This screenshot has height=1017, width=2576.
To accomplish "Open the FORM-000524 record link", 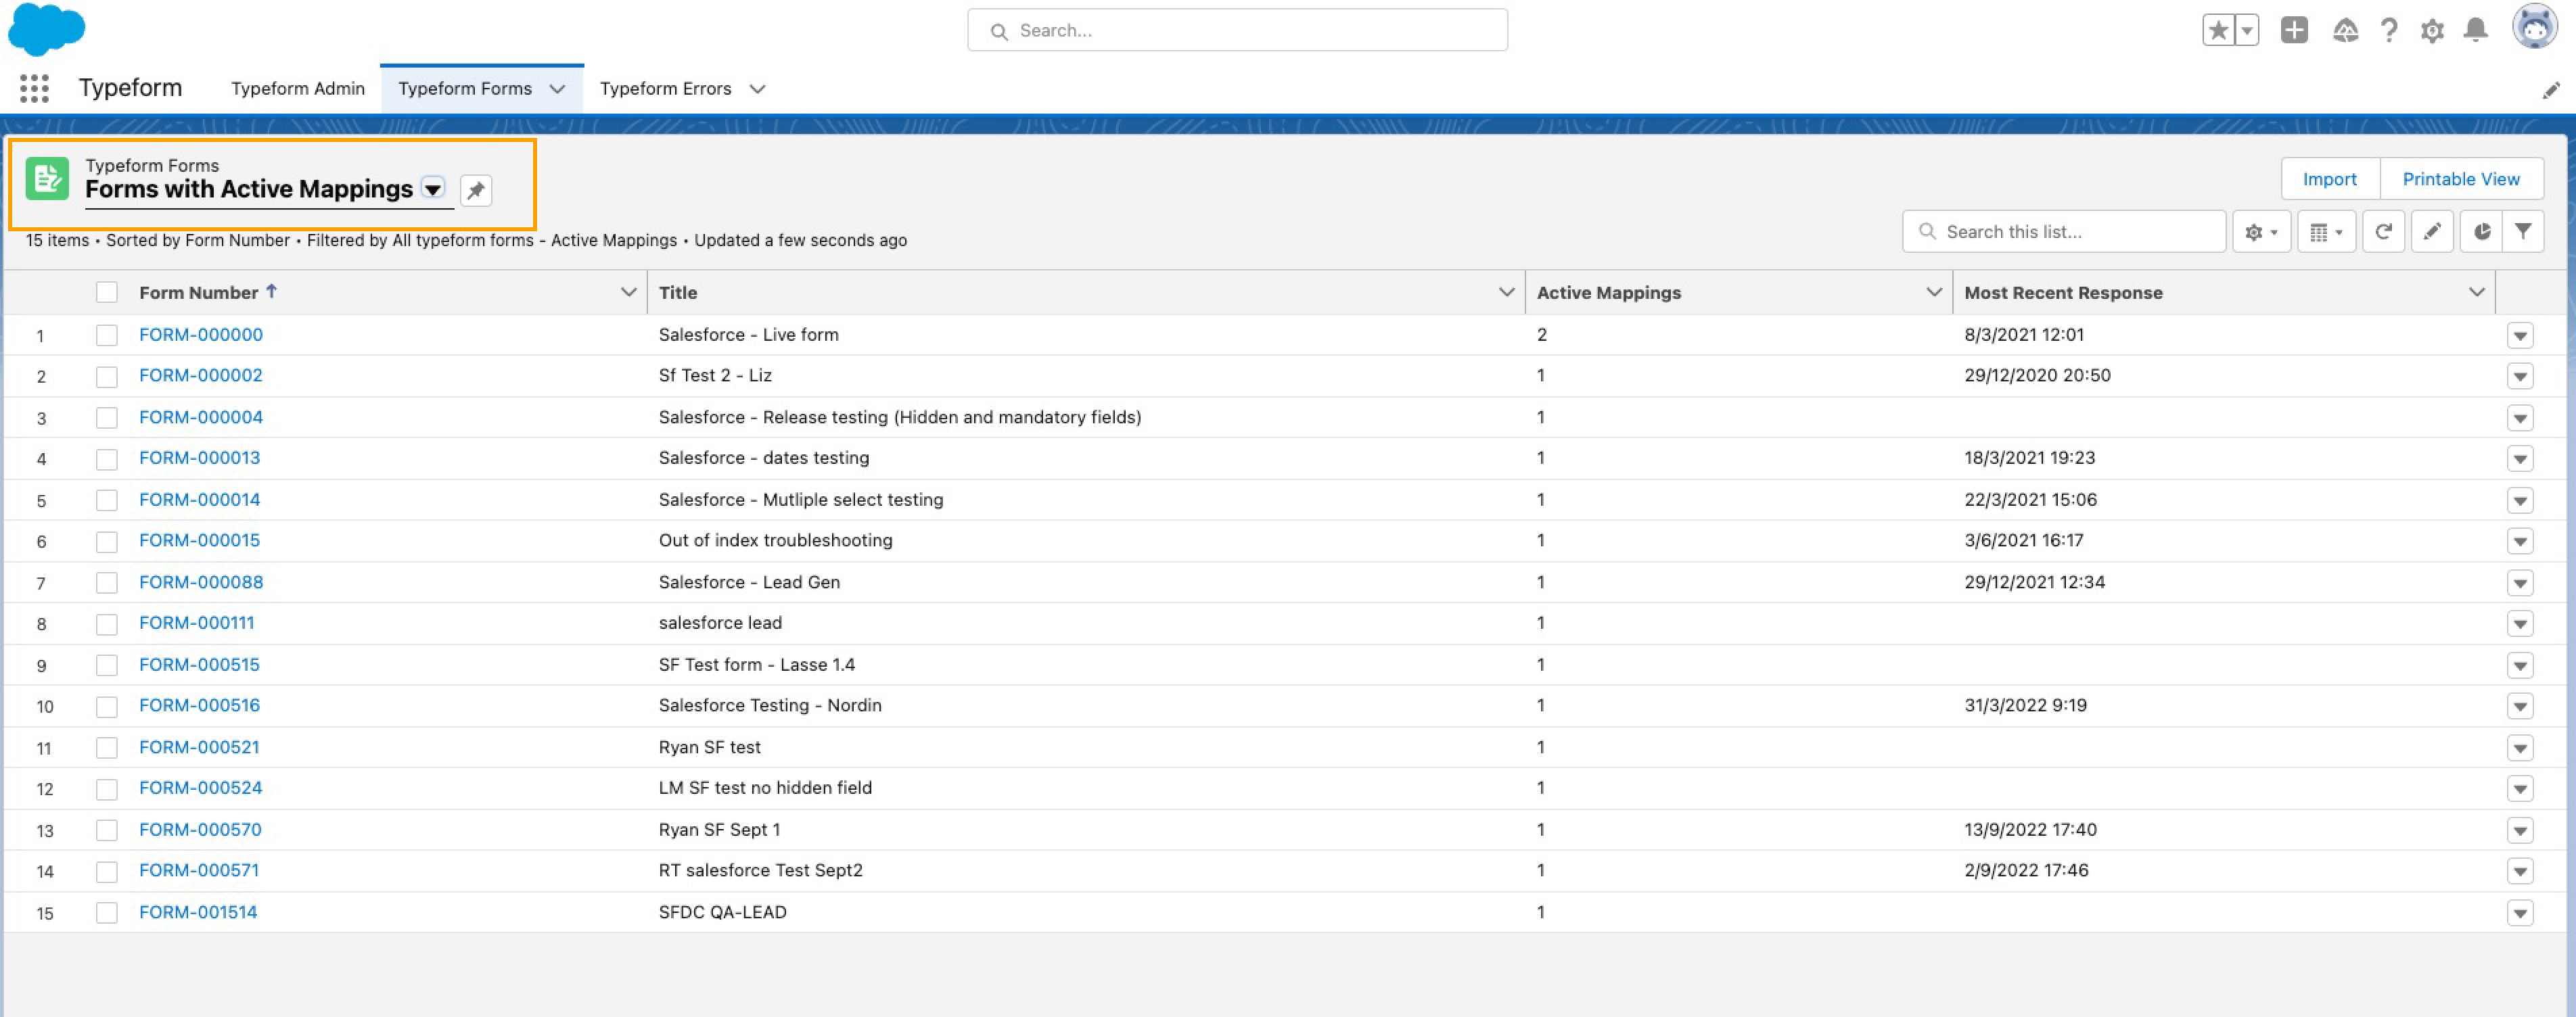I will [x=200, y=788].
